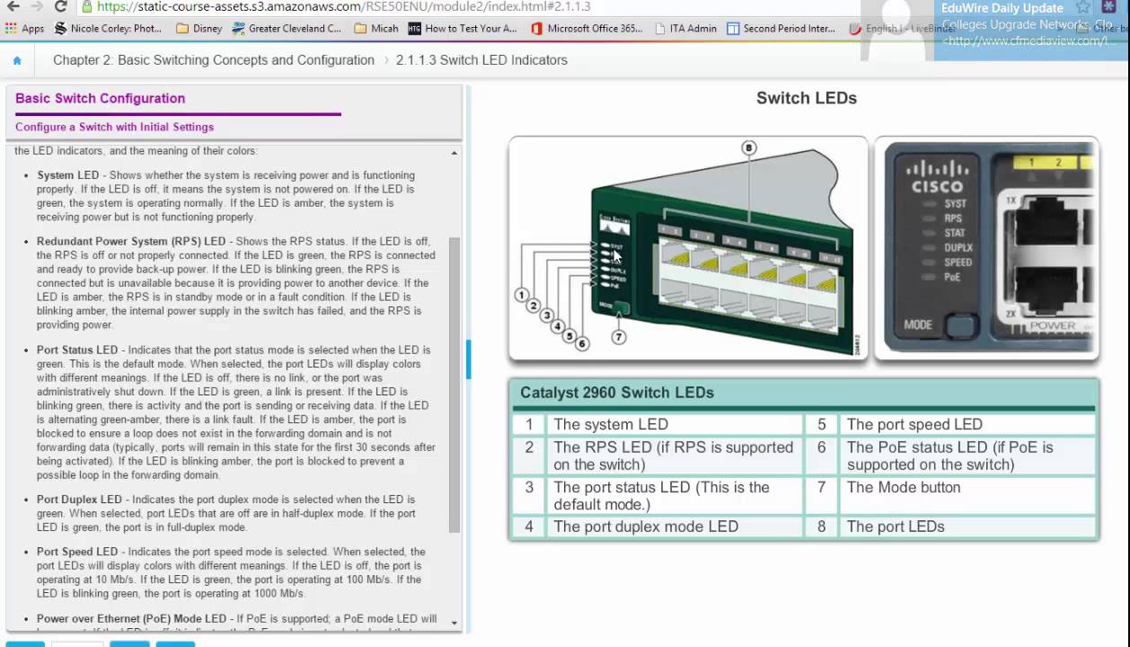Image resolution: width=1130 pixels, height=647 pixels.
Task: Open the Apps grid in the bookmarks bar
Action: click(24, 28)
